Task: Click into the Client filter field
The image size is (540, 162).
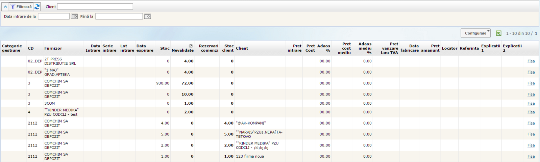Action: [x=95, y=7]
